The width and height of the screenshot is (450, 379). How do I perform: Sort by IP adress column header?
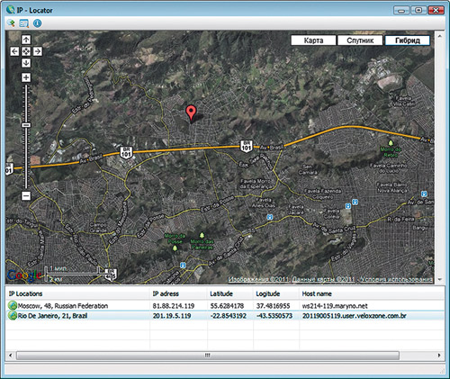(178, 293)
